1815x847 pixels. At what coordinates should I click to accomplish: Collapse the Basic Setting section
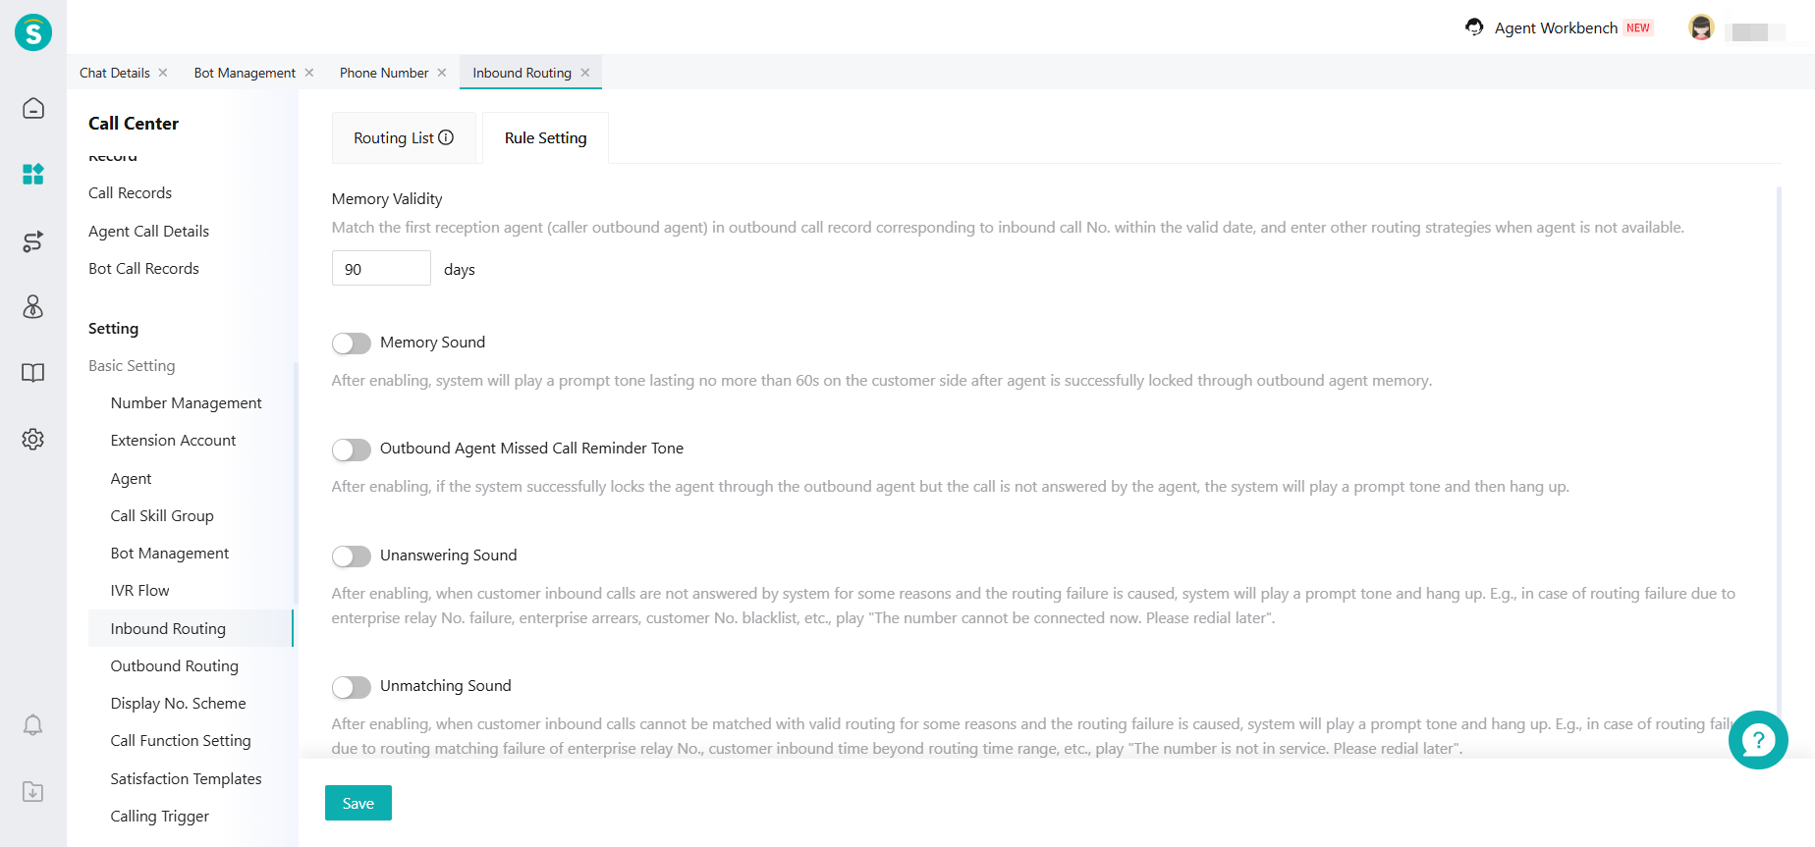pyautogui.click(x=132, y=366)
